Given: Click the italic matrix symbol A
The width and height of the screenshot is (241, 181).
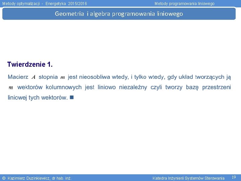Looking at the screenshot, I should [33, 77].
